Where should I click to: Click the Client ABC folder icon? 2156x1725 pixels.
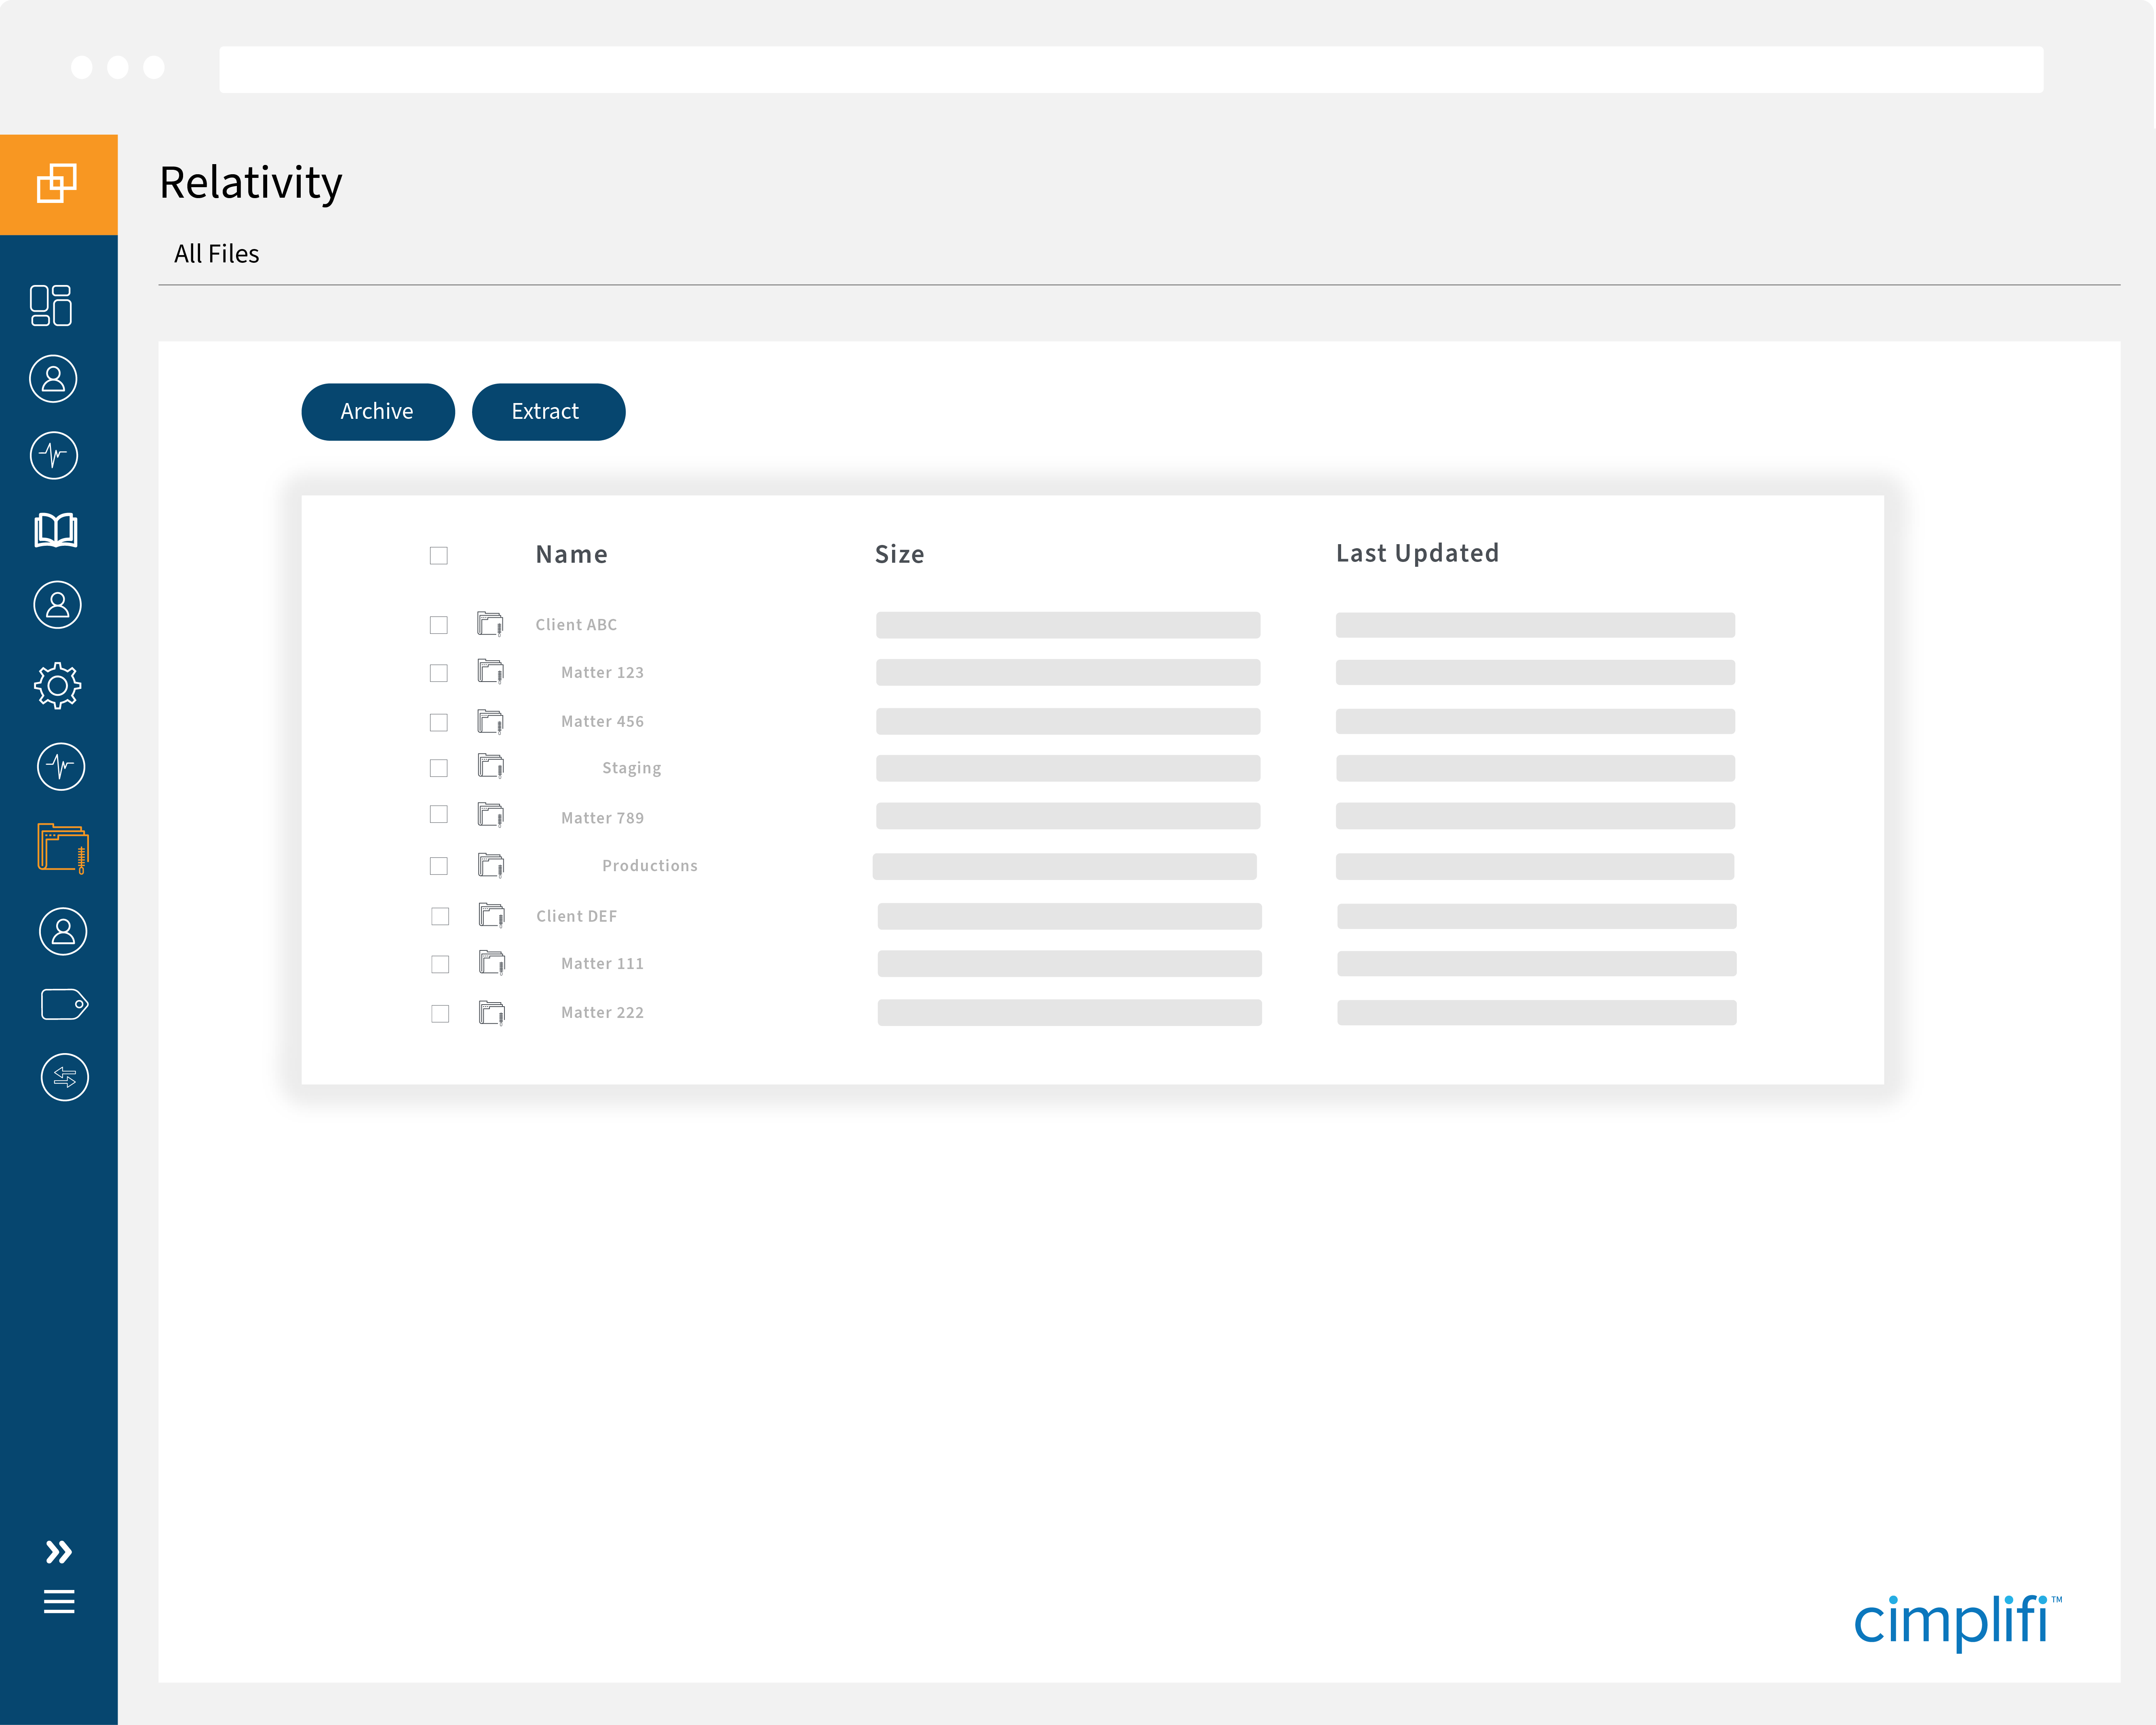click(x=490, y=624)
